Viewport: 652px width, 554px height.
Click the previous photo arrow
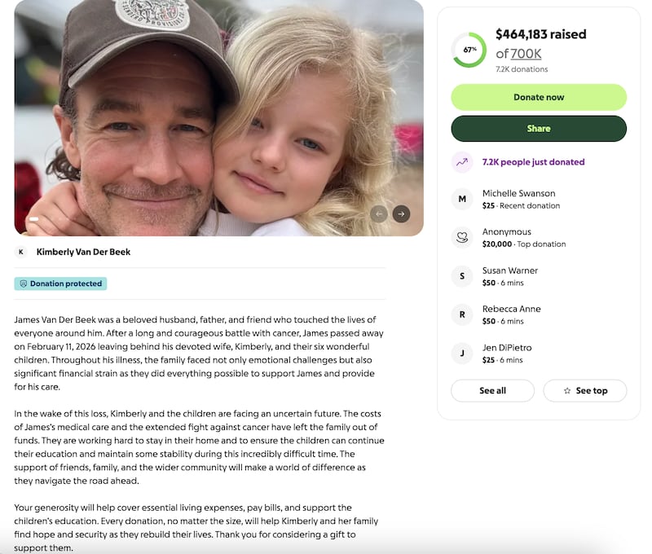click(379, 213)
